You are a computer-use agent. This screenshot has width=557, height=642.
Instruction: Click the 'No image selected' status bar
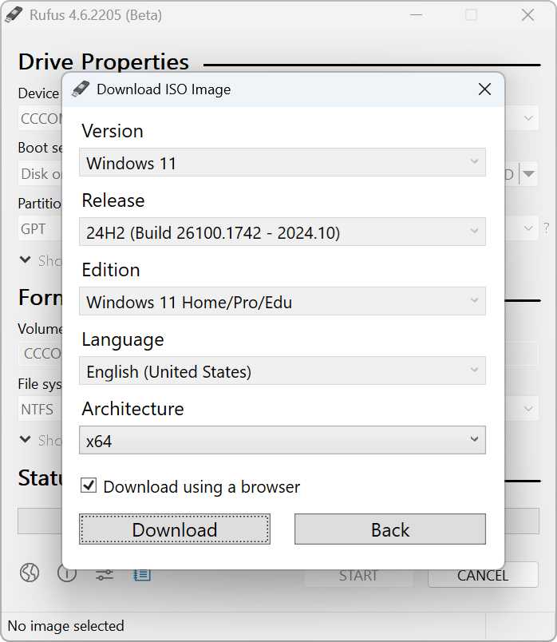[x=65, y=626]
